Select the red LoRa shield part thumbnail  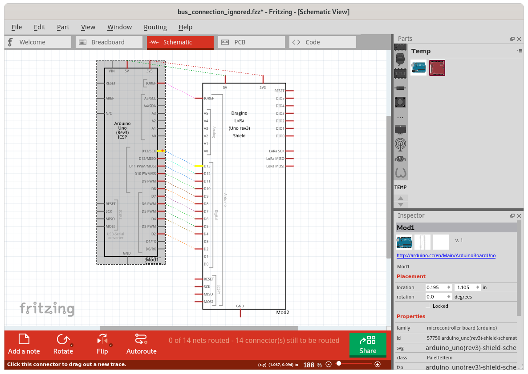[x=437, y=68]
